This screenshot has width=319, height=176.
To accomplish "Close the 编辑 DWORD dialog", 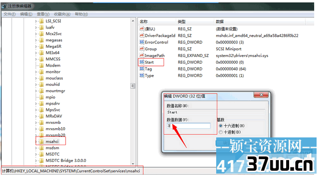I will pos(261,95).
